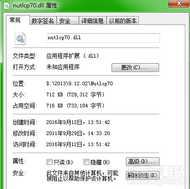Viewport: 190px width, 189px height.
Task: Click the 未知应用程序 text
Action: (63, 67)
